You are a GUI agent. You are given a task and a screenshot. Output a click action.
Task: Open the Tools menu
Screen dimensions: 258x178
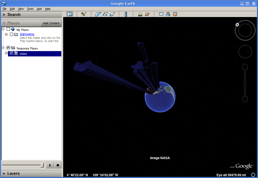click(x=30, y=9)
